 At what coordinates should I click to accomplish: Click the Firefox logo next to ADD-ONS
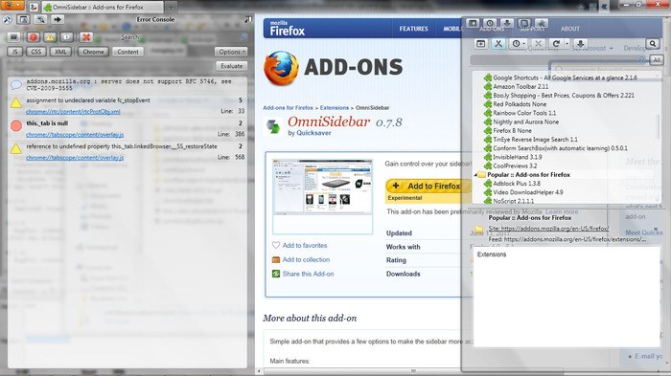pos(281,68)
